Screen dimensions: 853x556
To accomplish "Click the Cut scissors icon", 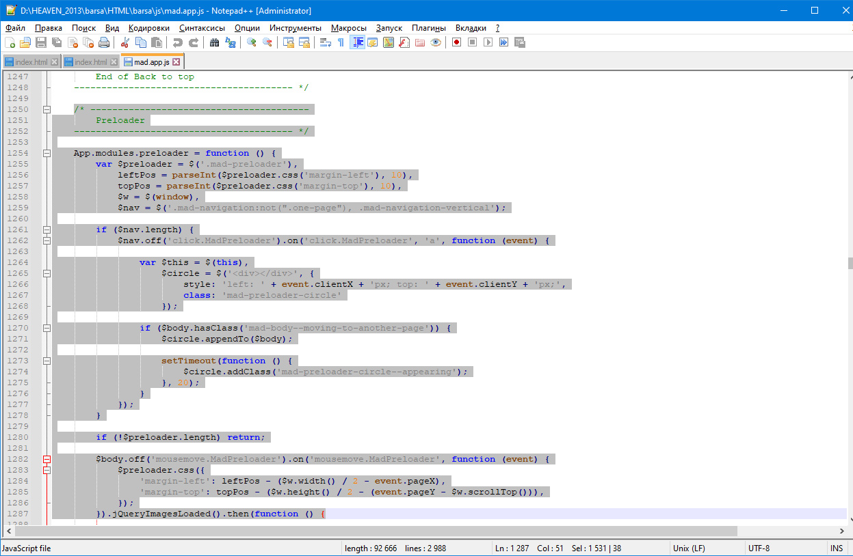I will [125, 42].
